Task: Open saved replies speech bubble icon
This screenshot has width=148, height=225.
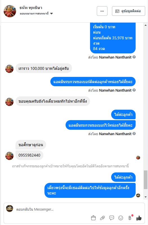Action: tap(112, 218)
